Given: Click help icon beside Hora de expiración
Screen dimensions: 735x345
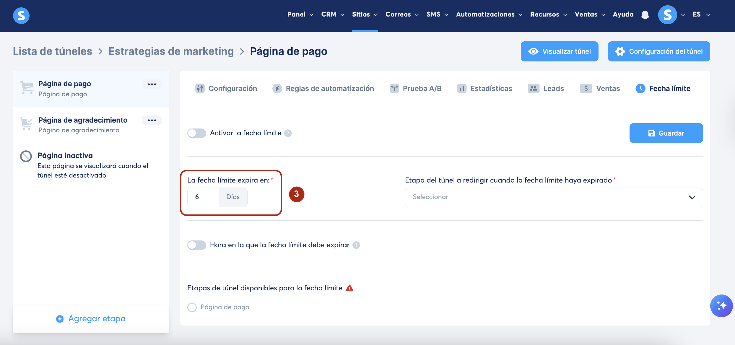Looking at the screenshot, I should pyautogui.click(x=356, y=245).
